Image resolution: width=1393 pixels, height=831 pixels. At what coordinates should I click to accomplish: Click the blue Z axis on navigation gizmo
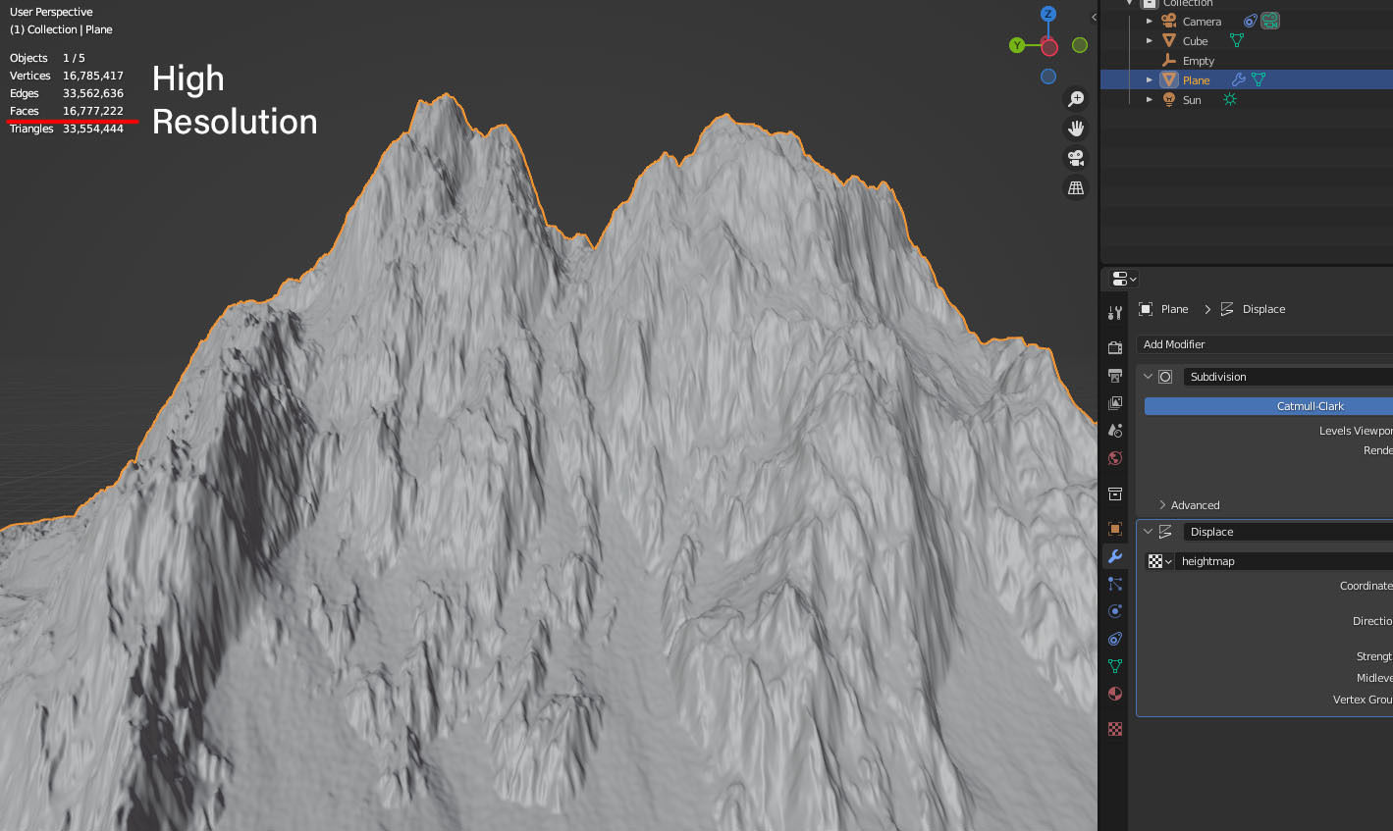click(x=1048, y=14)
